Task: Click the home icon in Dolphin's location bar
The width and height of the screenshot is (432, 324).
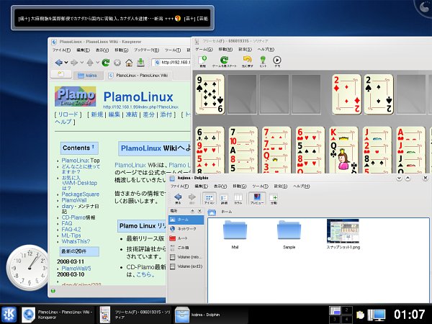Action: [x=212, y=212]
